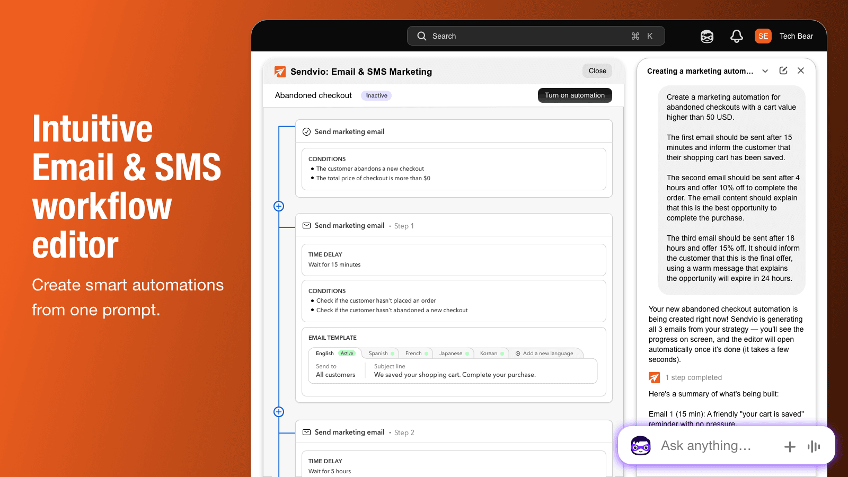Click the Abandoned checkout automation title
Viewport: 848px width, 477px height.
point(313,95)
